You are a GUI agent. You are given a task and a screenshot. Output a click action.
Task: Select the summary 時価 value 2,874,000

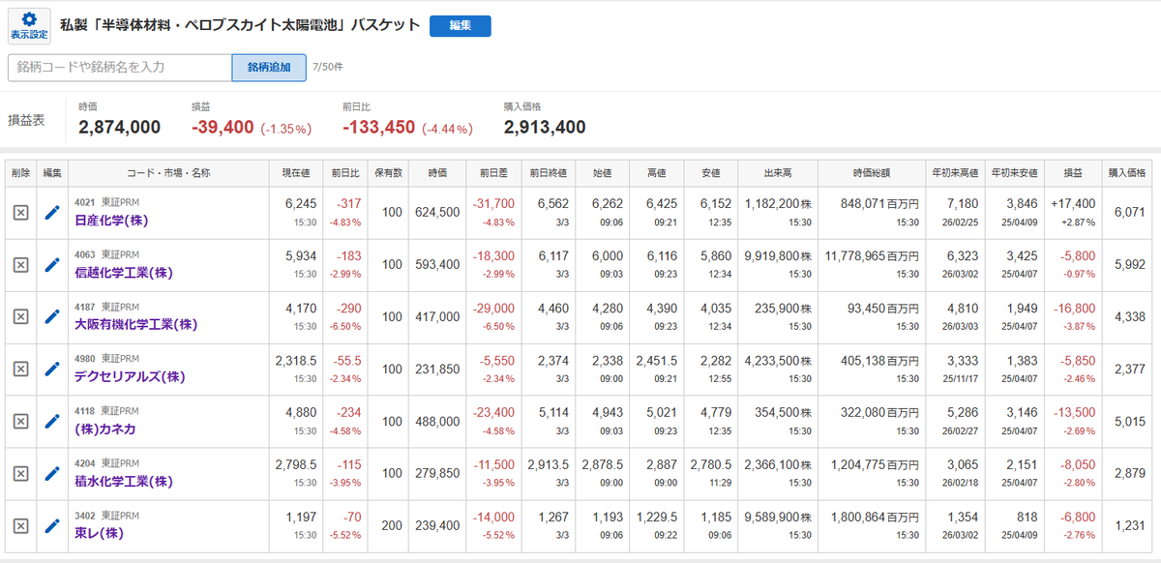[x=119, y=127]
